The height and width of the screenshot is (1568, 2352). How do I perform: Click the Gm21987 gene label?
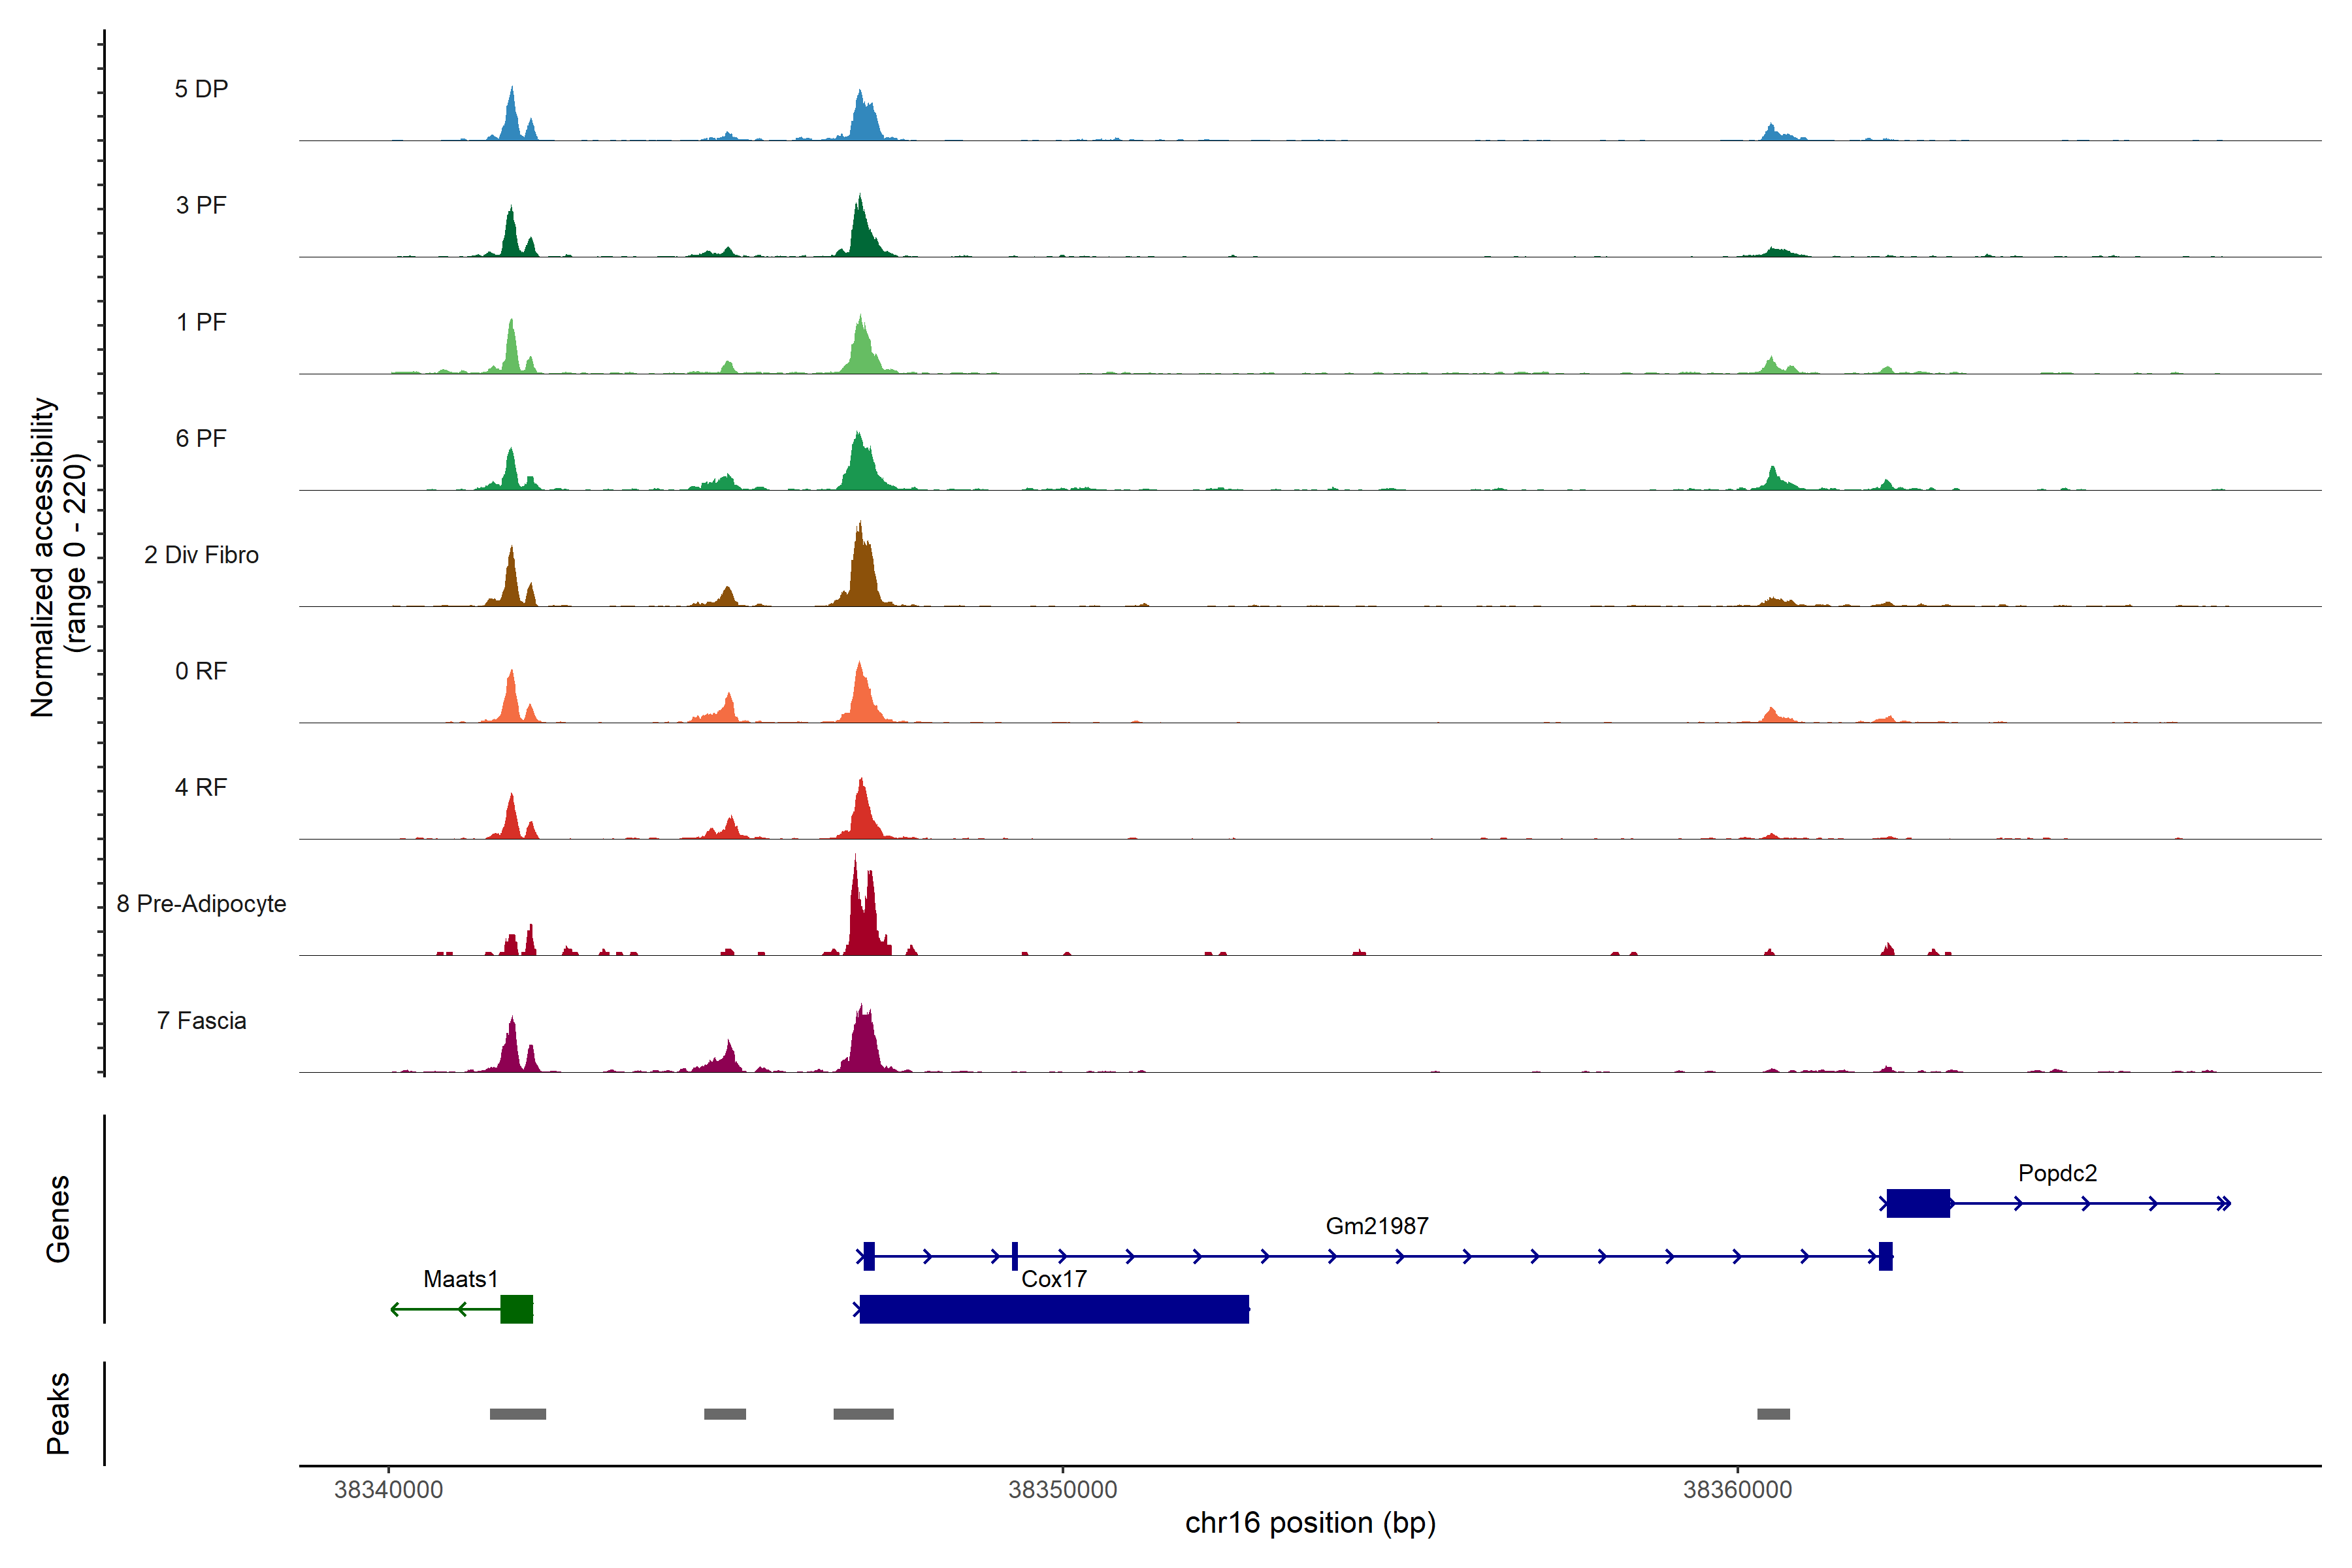coord(1376,1226)
